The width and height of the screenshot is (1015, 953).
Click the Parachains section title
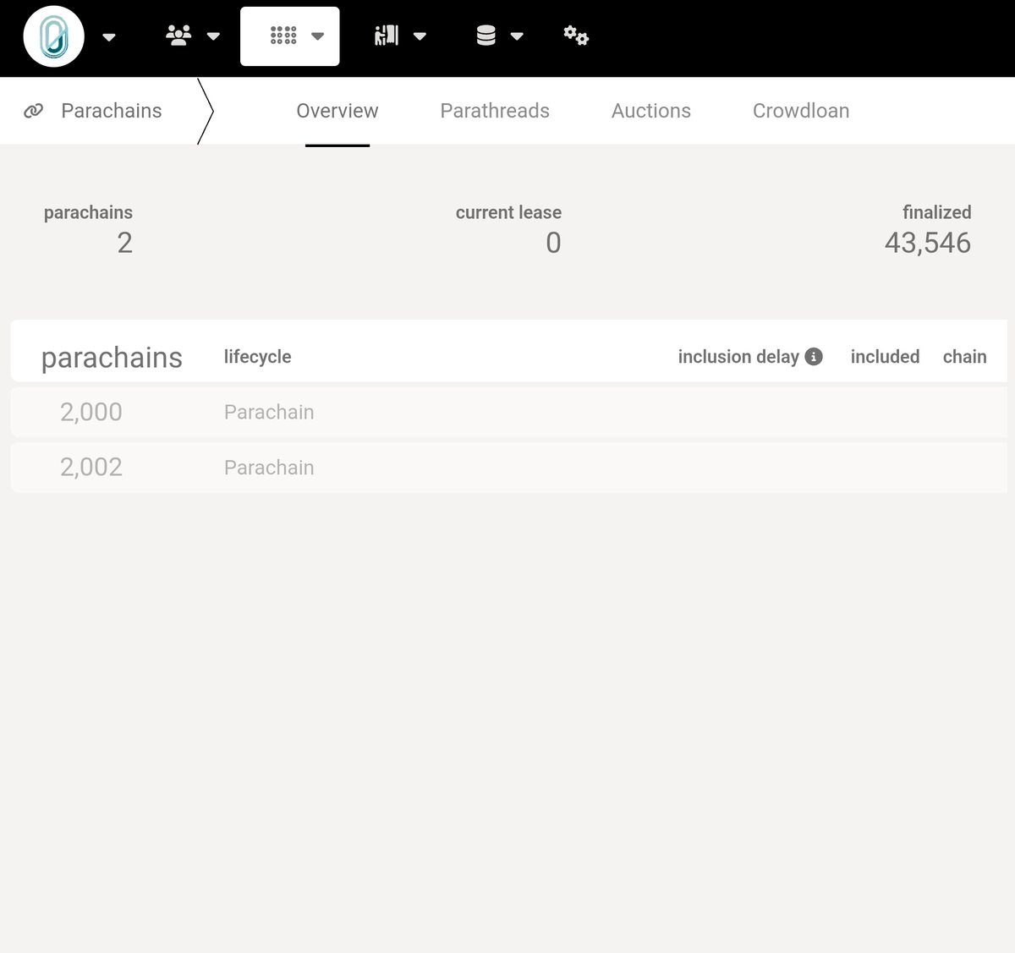(x=112, y=111)
